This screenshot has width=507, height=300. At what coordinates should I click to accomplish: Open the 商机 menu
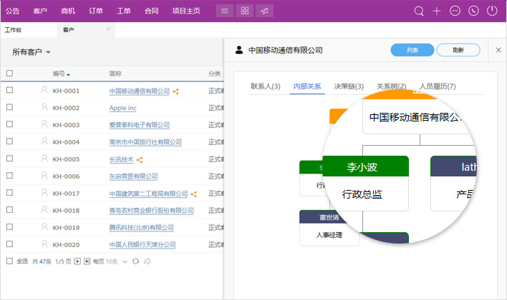point(68,11)
